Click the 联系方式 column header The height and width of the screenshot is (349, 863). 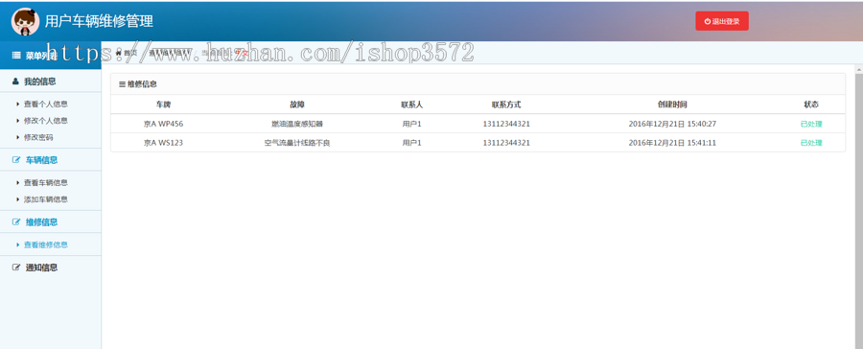506,105
